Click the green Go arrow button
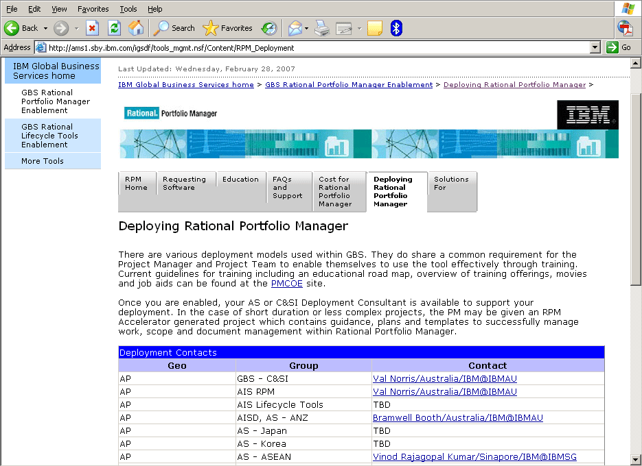Image resolution: width=642 pixels, height=466 pixels. click(612, 47)
